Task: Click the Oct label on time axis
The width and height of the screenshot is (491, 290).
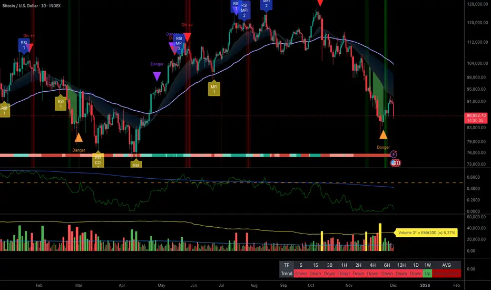Action: tap(311, 285)
